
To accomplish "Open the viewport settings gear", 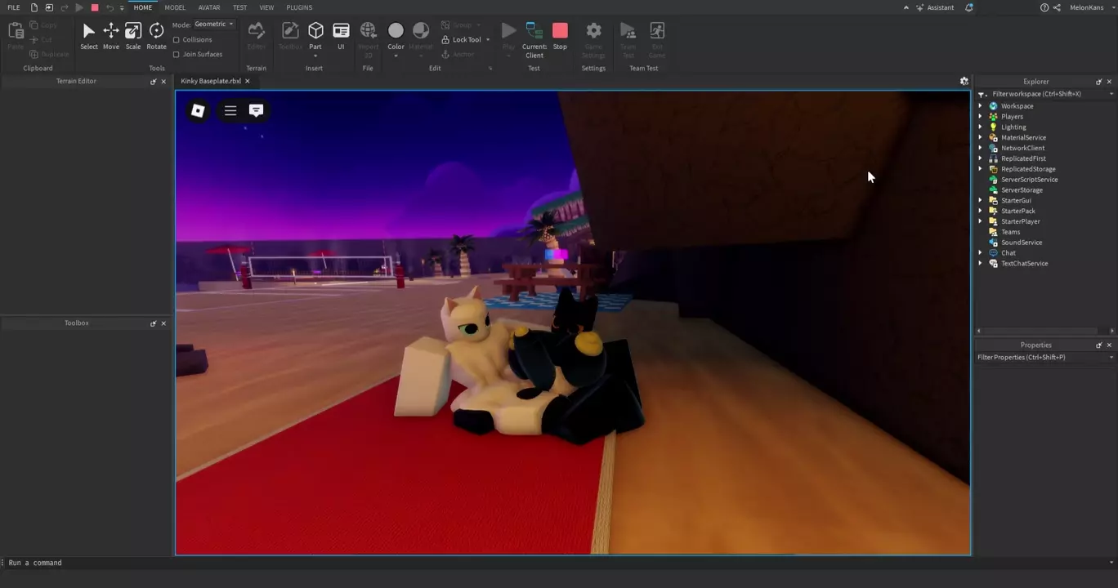I will (964, 82).
